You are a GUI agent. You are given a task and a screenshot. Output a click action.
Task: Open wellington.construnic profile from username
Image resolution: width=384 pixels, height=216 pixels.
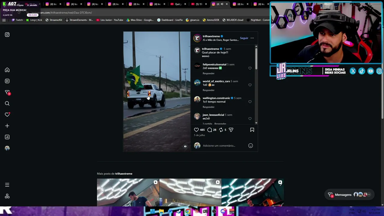point(216,98)
